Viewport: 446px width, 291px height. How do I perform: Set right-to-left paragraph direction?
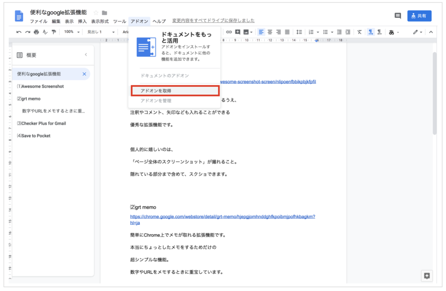click(x=379, y=32)
